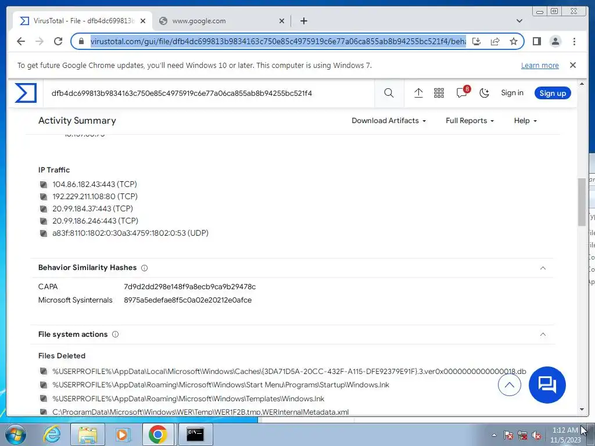Collapse the Behavior Similarity Hashes section

tap(543, 268)
